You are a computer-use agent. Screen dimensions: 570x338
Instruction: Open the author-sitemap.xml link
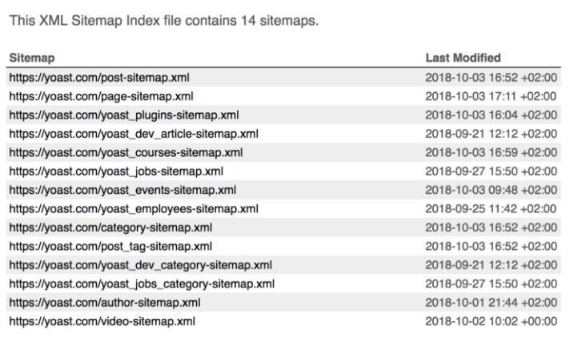pos(105,303)
